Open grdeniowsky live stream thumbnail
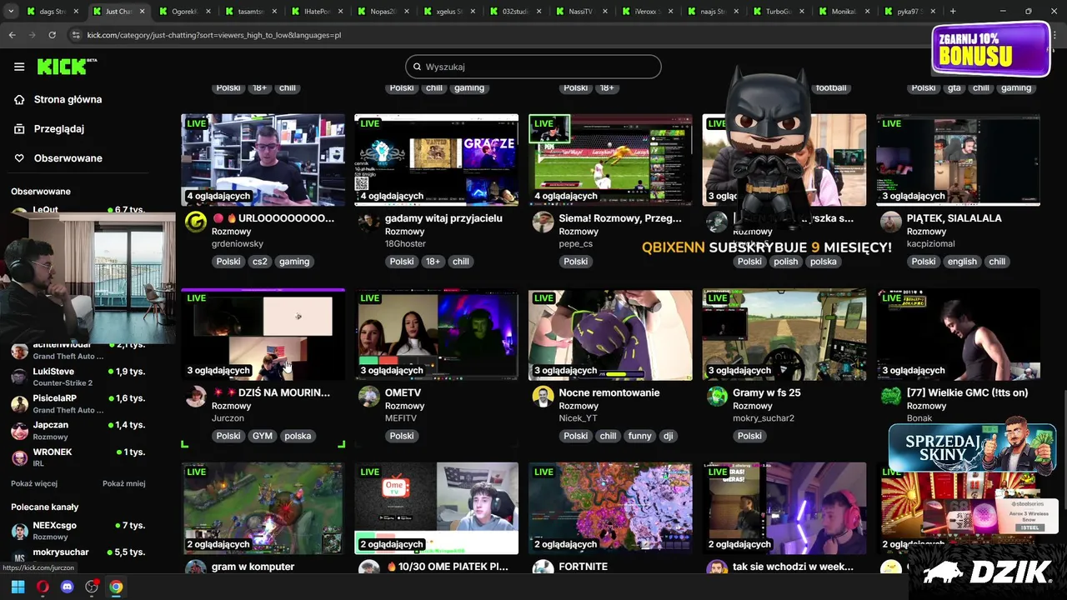This screenshot has width=1067, height=600. coord(263,160)
